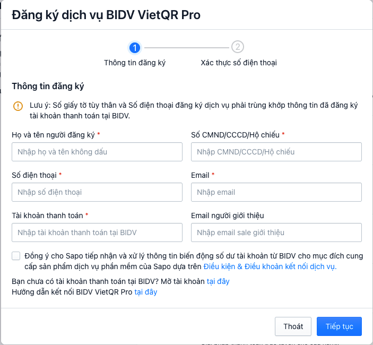Tick the Sapo consent agreement checkbox
Viewport: 373px width, 345px height.
[16, 256]
